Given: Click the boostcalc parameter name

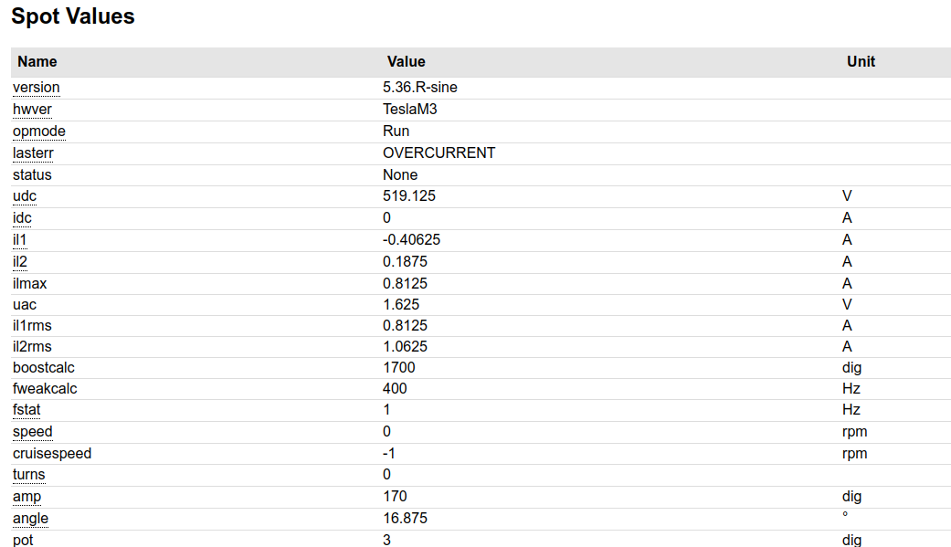Looking at the screenshot, I should pos(44,367).
